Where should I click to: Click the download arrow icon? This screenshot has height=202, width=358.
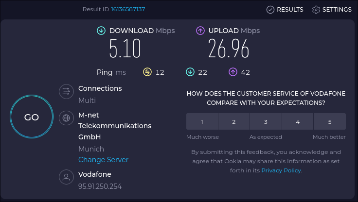tap(101, 31)
